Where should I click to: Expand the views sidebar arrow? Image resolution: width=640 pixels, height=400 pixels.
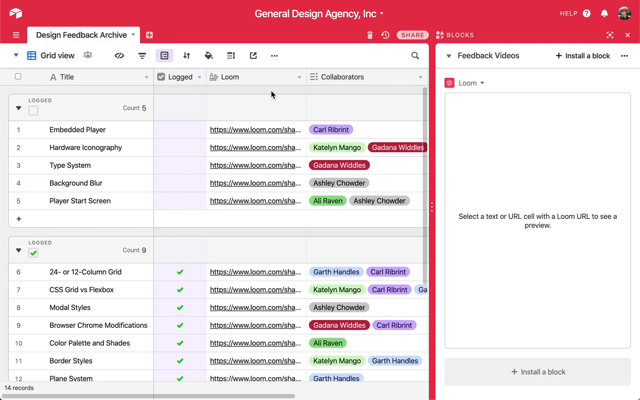16,55
